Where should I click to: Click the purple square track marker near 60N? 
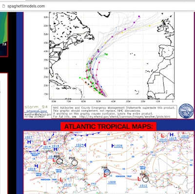(139, 17)
